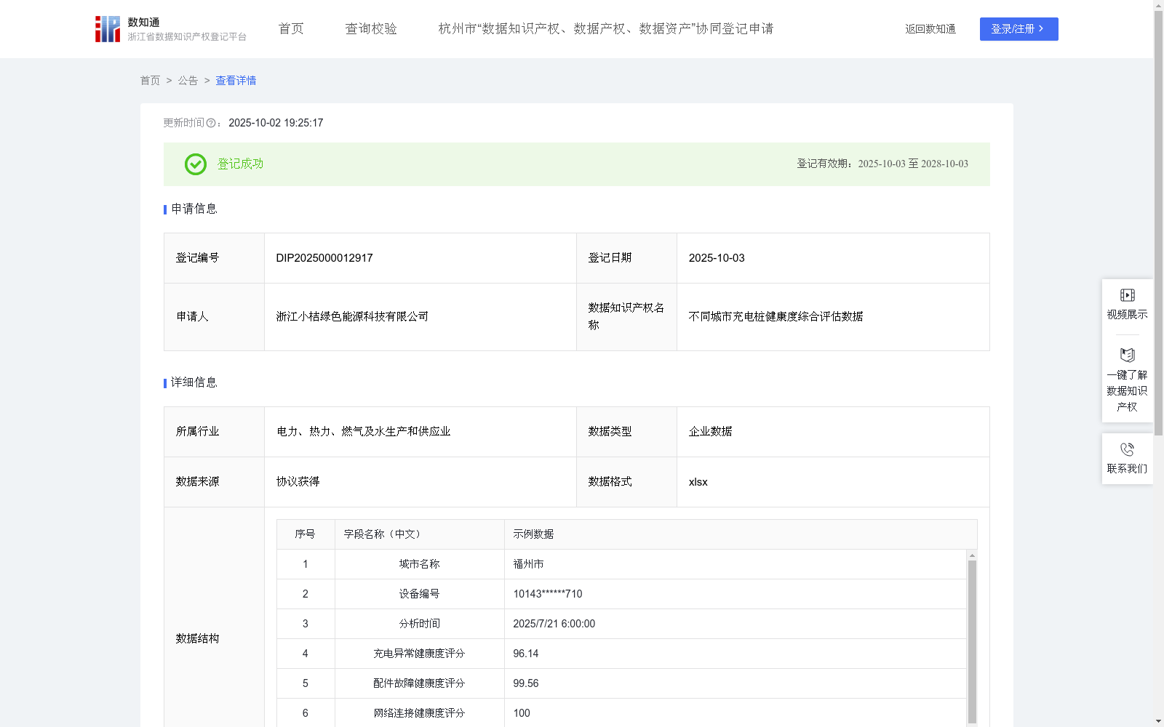Screen dimensions: 1164x727
Task: Click the 分析时间 field row
Action: [x=621, y=624]
